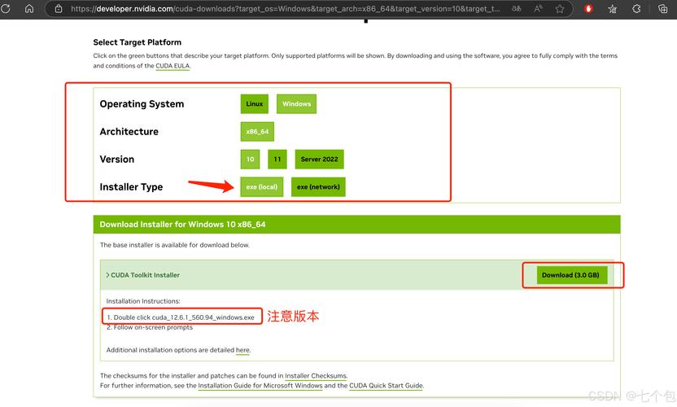Click the 'Installation Instructions:' text

pos(143,300)
